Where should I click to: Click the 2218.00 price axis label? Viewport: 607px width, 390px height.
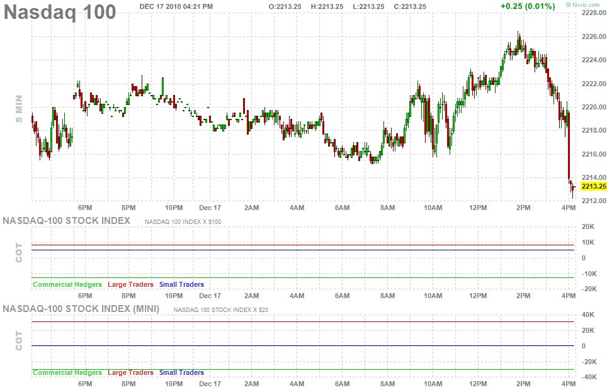(594, 130)
